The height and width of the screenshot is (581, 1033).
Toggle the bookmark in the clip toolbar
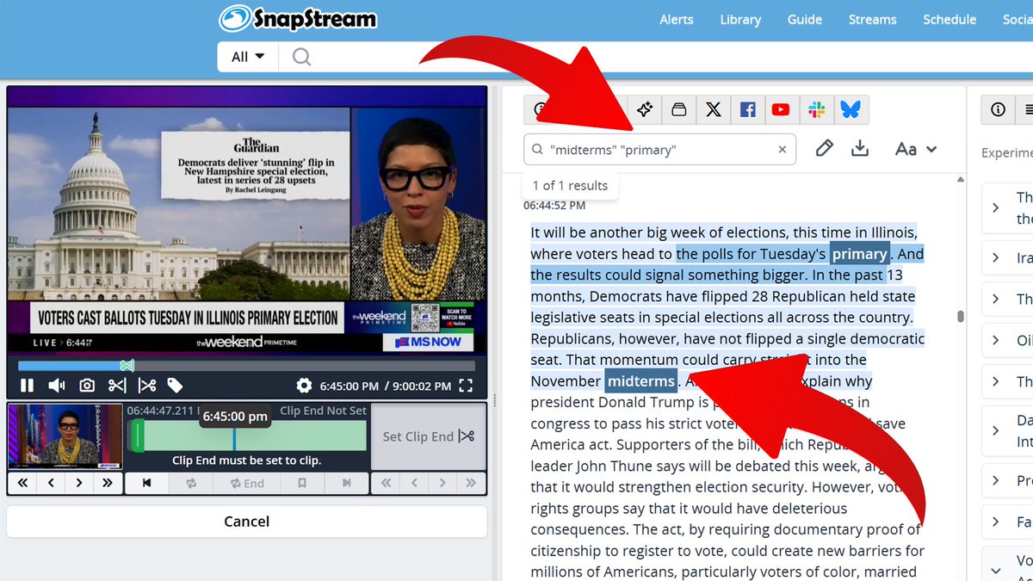click(302, 483)
